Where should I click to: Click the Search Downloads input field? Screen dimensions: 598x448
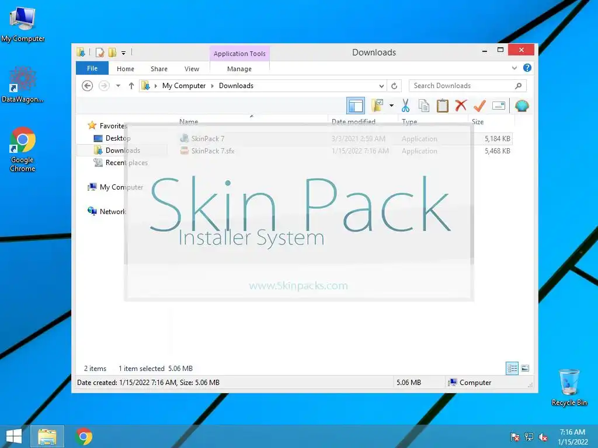(x=468, y=86)
